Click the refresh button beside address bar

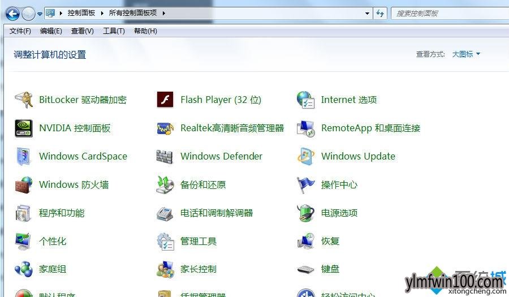[x=380, y=14]
